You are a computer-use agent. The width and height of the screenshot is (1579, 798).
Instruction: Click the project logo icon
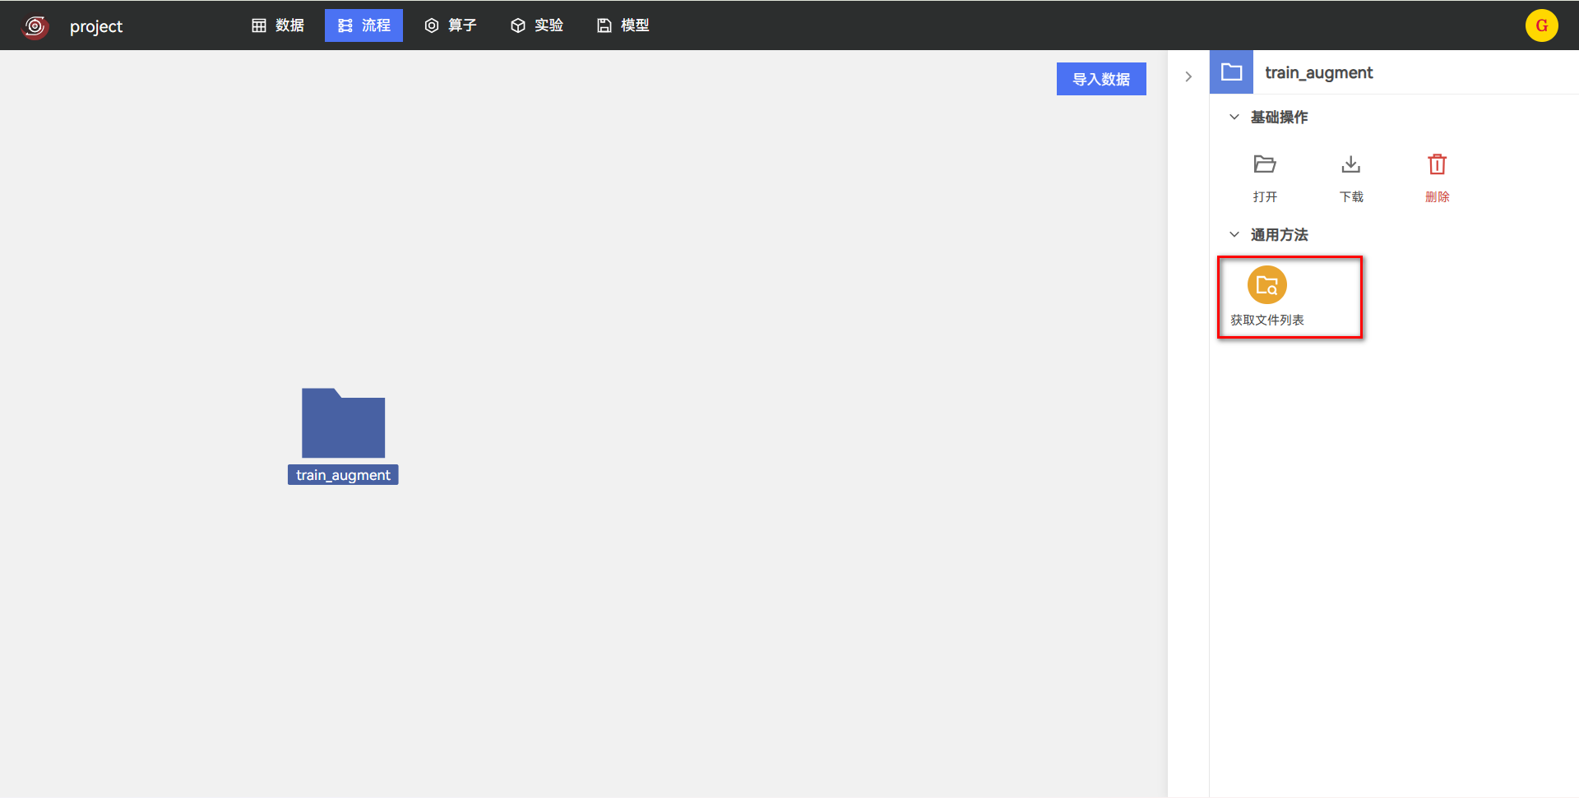(x=35, y=26)
